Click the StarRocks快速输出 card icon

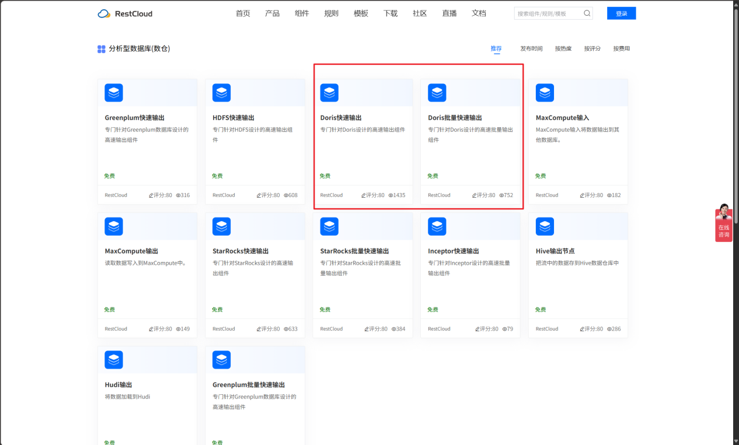[x=221, y=226]
